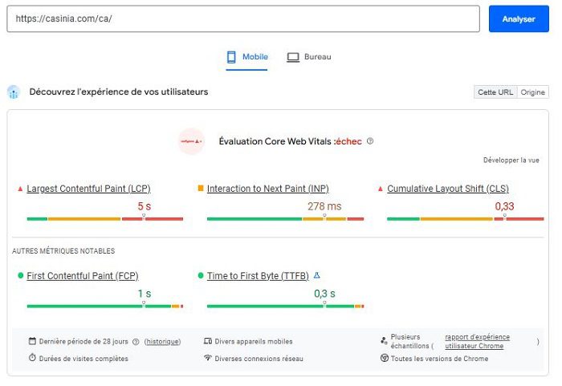Click Chrome icon for Toutes les versions

pyautogui.click(x=385, y=358)
